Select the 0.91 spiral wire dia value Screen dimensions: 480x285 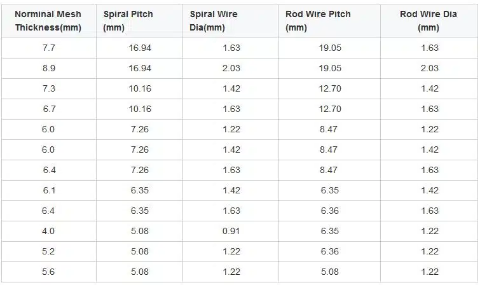tap(231, 231)
